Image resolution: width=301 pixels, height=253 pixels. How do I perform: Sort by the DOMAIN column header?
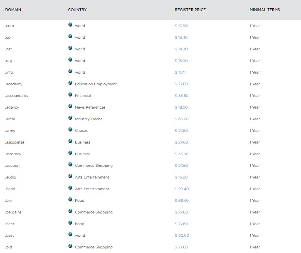[13, 10]
